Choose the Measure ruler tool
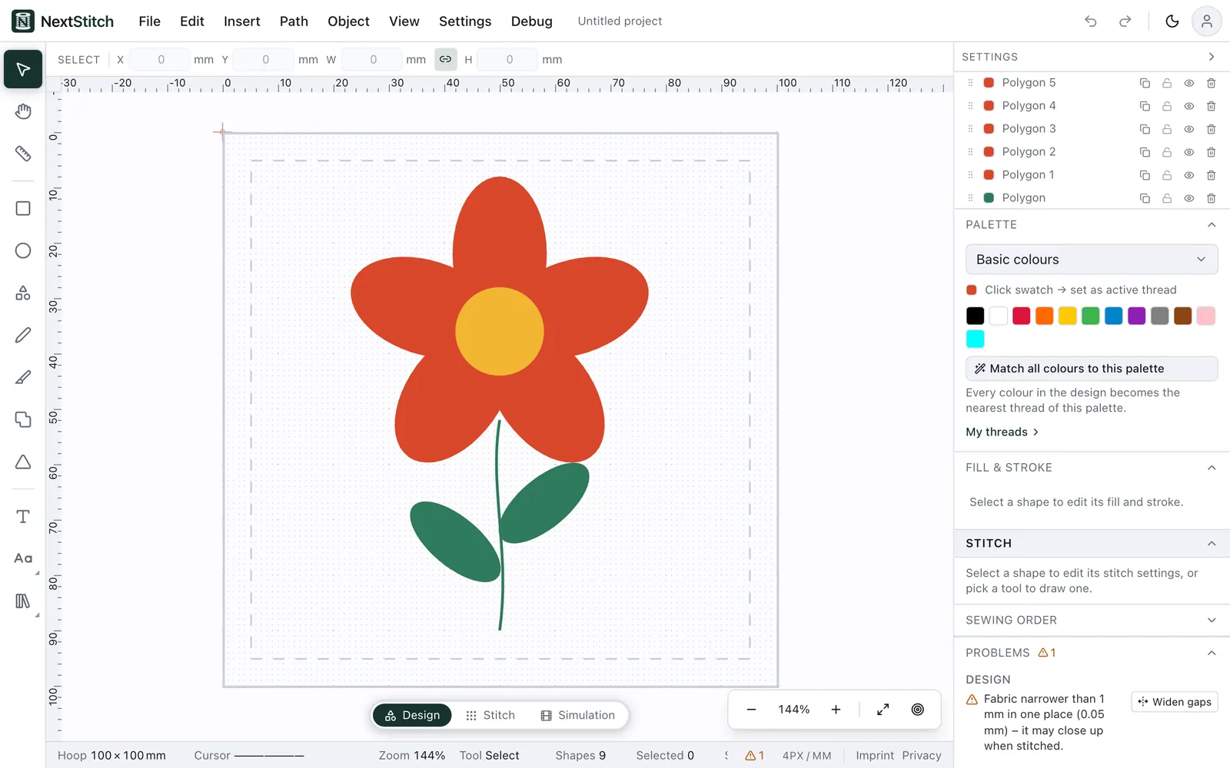 point(23,154)
